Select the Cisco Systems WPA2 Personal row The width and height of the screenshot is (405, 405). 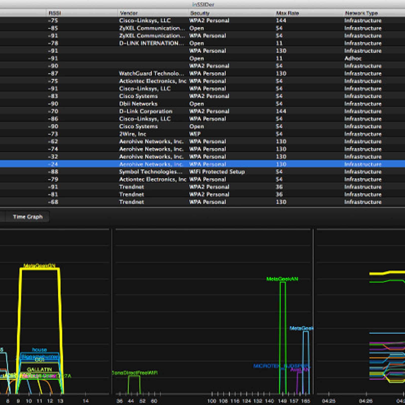tap(202, 96)
